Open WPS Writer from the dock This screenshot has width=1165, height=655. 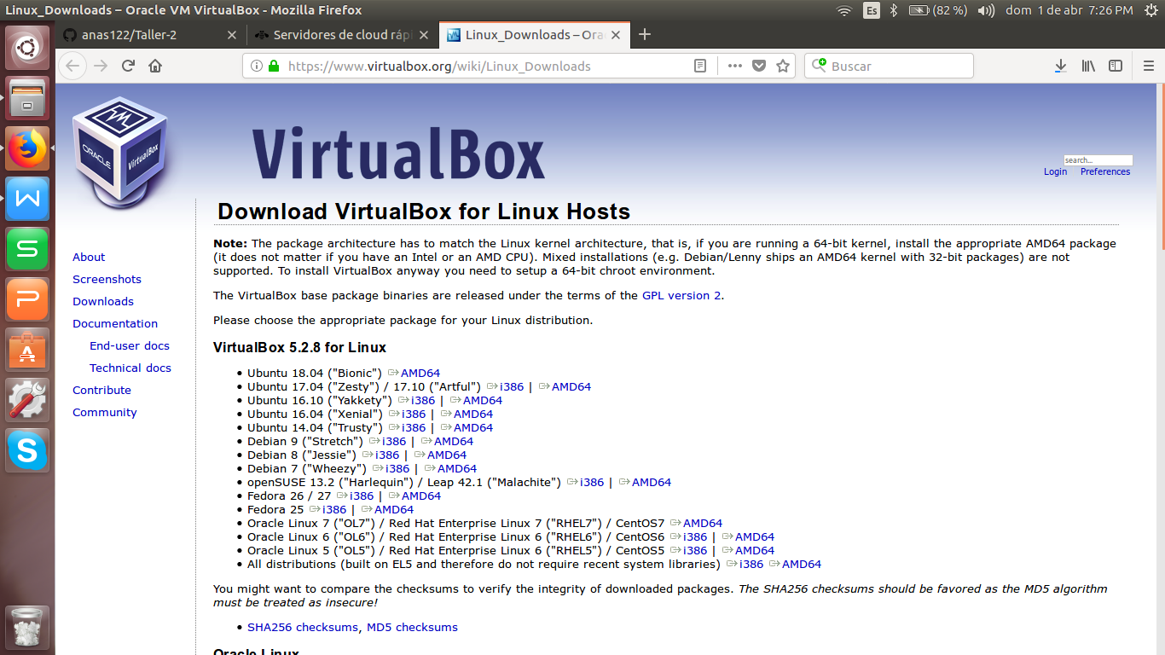(28, 198)
